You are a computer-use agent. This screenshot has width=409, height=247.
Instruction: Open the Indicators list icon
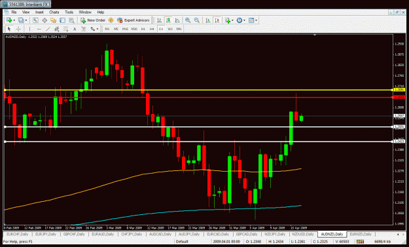(228, 20)
